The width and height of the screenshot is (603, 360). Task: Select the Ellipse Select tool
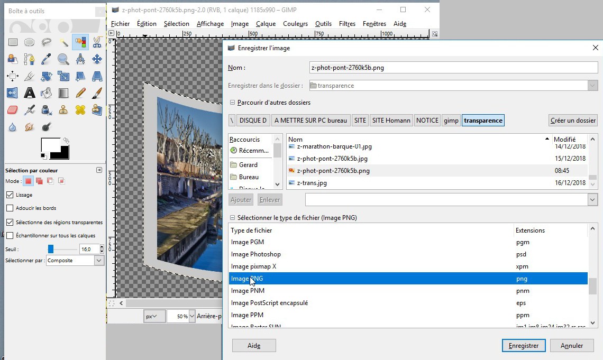point(29,42)
